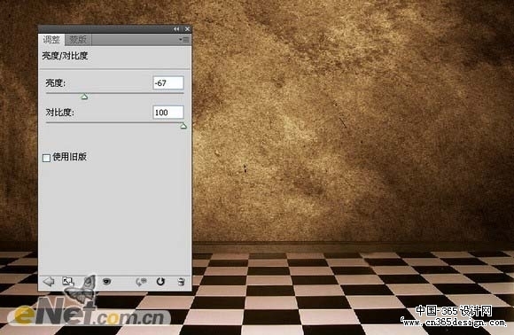The width and height of the screenshot is (514, 335).
Task: Select the 对比度 slider handle
Action: click(183, 126)
